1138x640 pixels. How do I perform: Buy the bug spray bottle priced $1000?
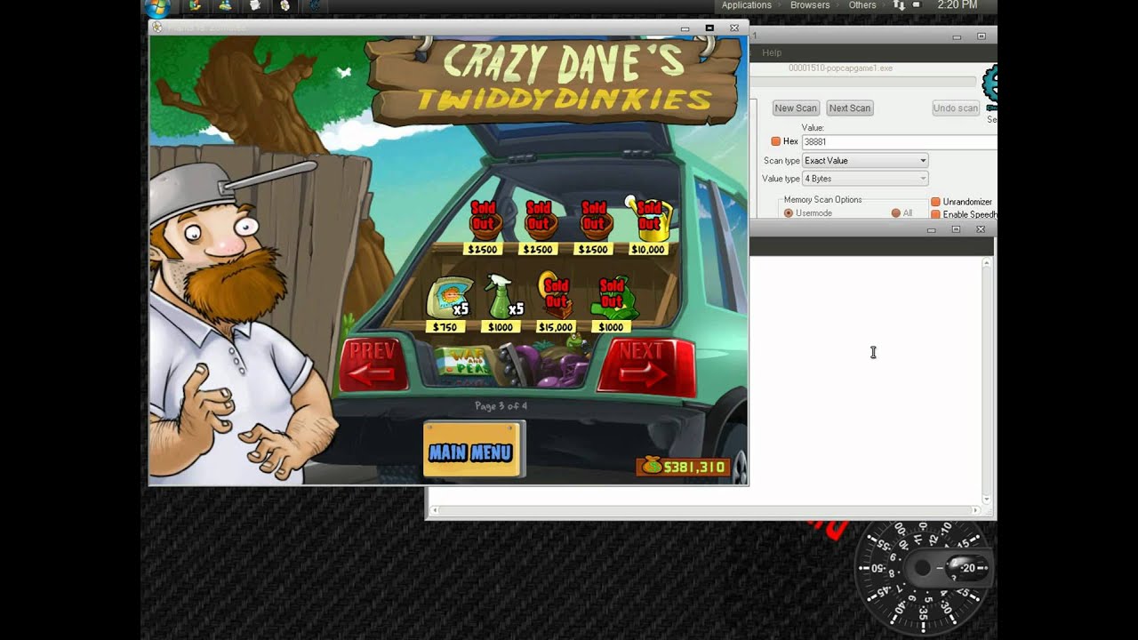click(502, 296)
